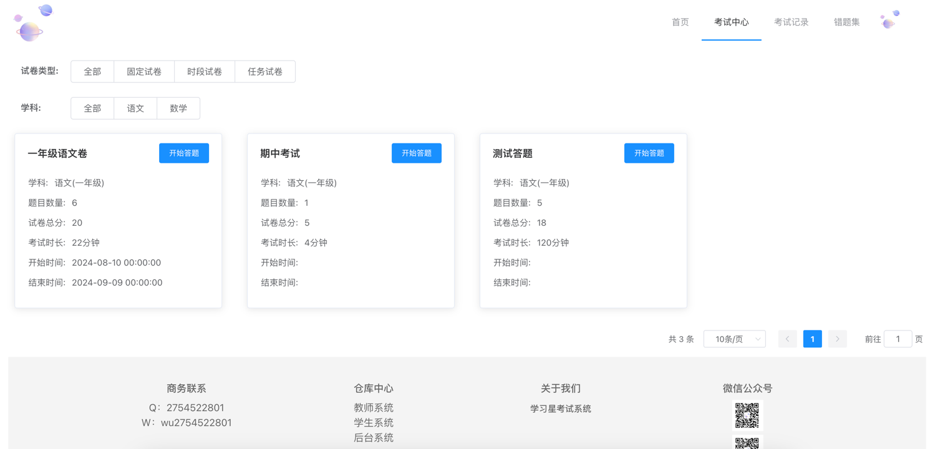Open the 10条/页 page size dropdown
Image resolution: width=935 pixels, height=449 pixels.
click(734, 339)
